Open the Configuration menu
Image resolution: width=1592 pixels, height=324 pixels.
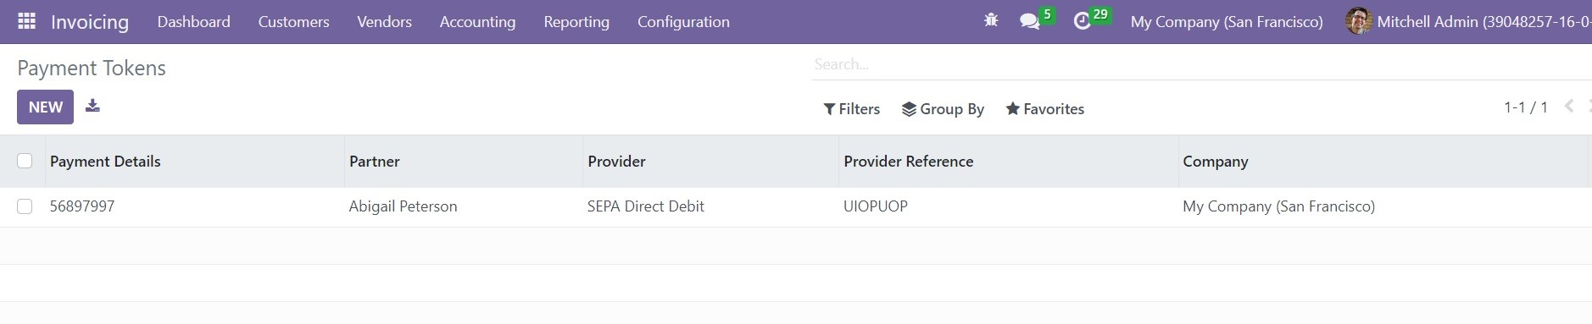click(683, 22)
